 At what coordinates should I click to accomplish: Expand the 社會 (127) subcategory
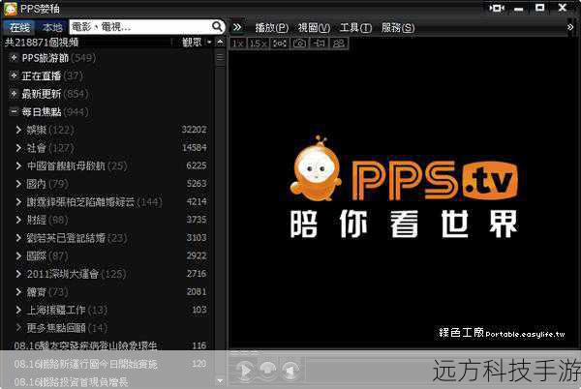click(18, 148)
